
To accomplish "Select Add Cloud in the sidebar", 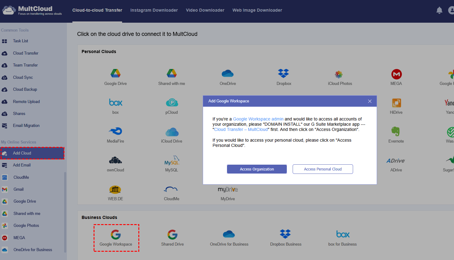I will (x=22, y=153).
